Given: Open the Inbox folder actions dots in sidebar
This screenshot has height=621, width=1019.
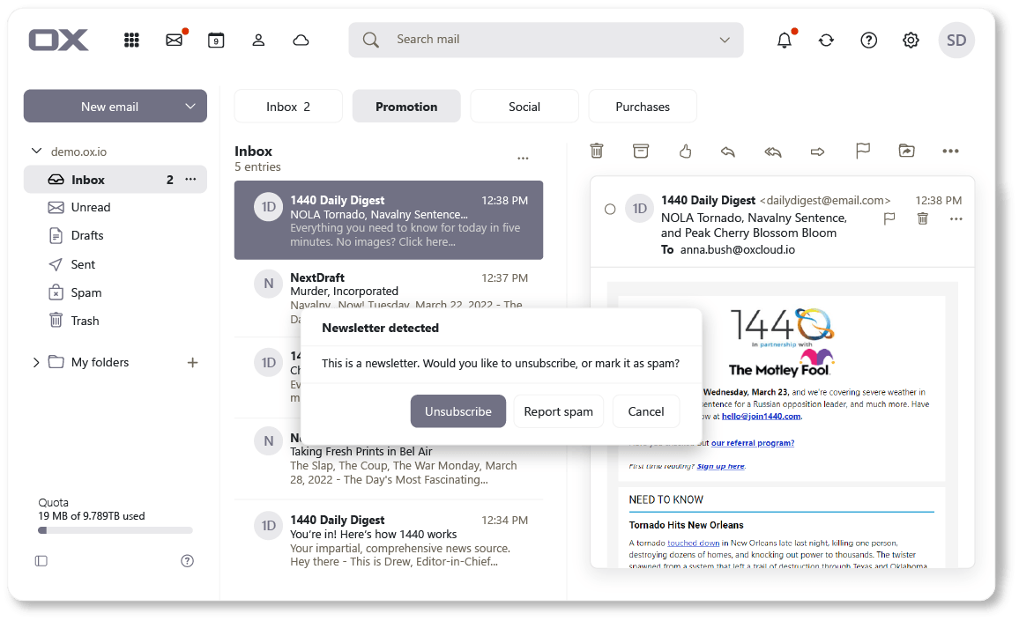Looking at the screenshot, I should [190, 180].
